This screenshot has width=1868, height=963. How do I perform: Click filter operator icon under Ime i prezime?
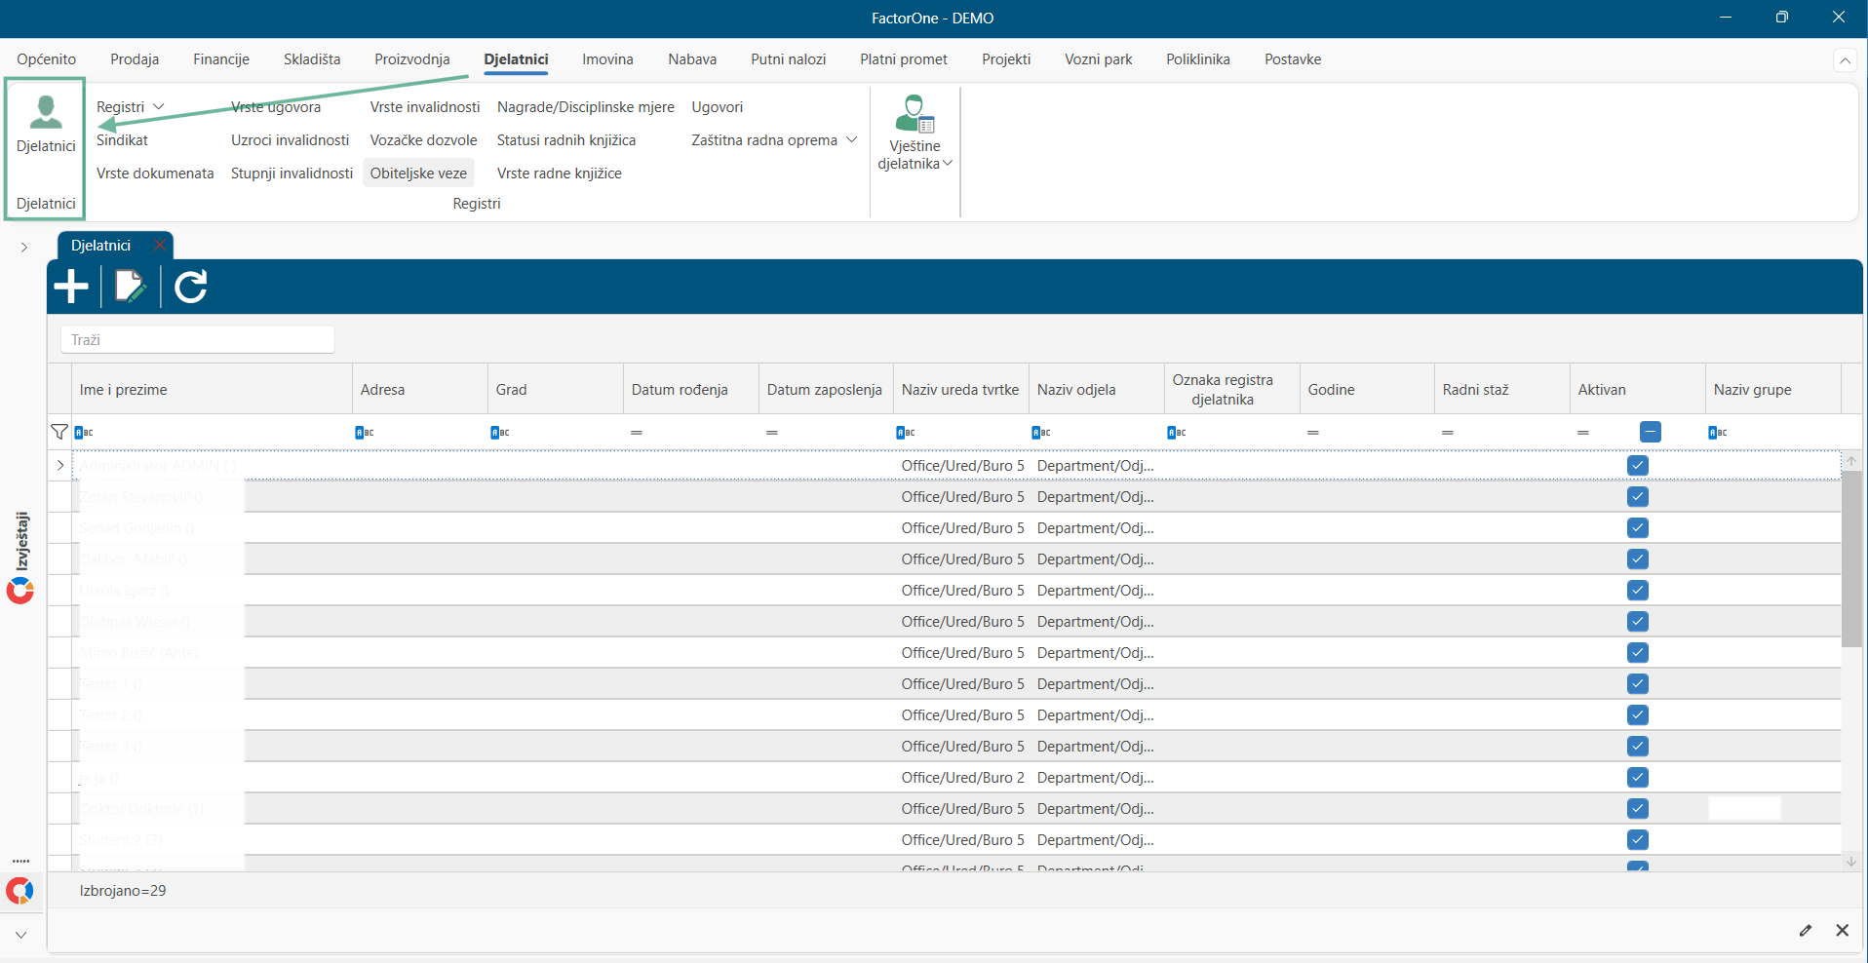pyautogui.click(x=84, y=432)
